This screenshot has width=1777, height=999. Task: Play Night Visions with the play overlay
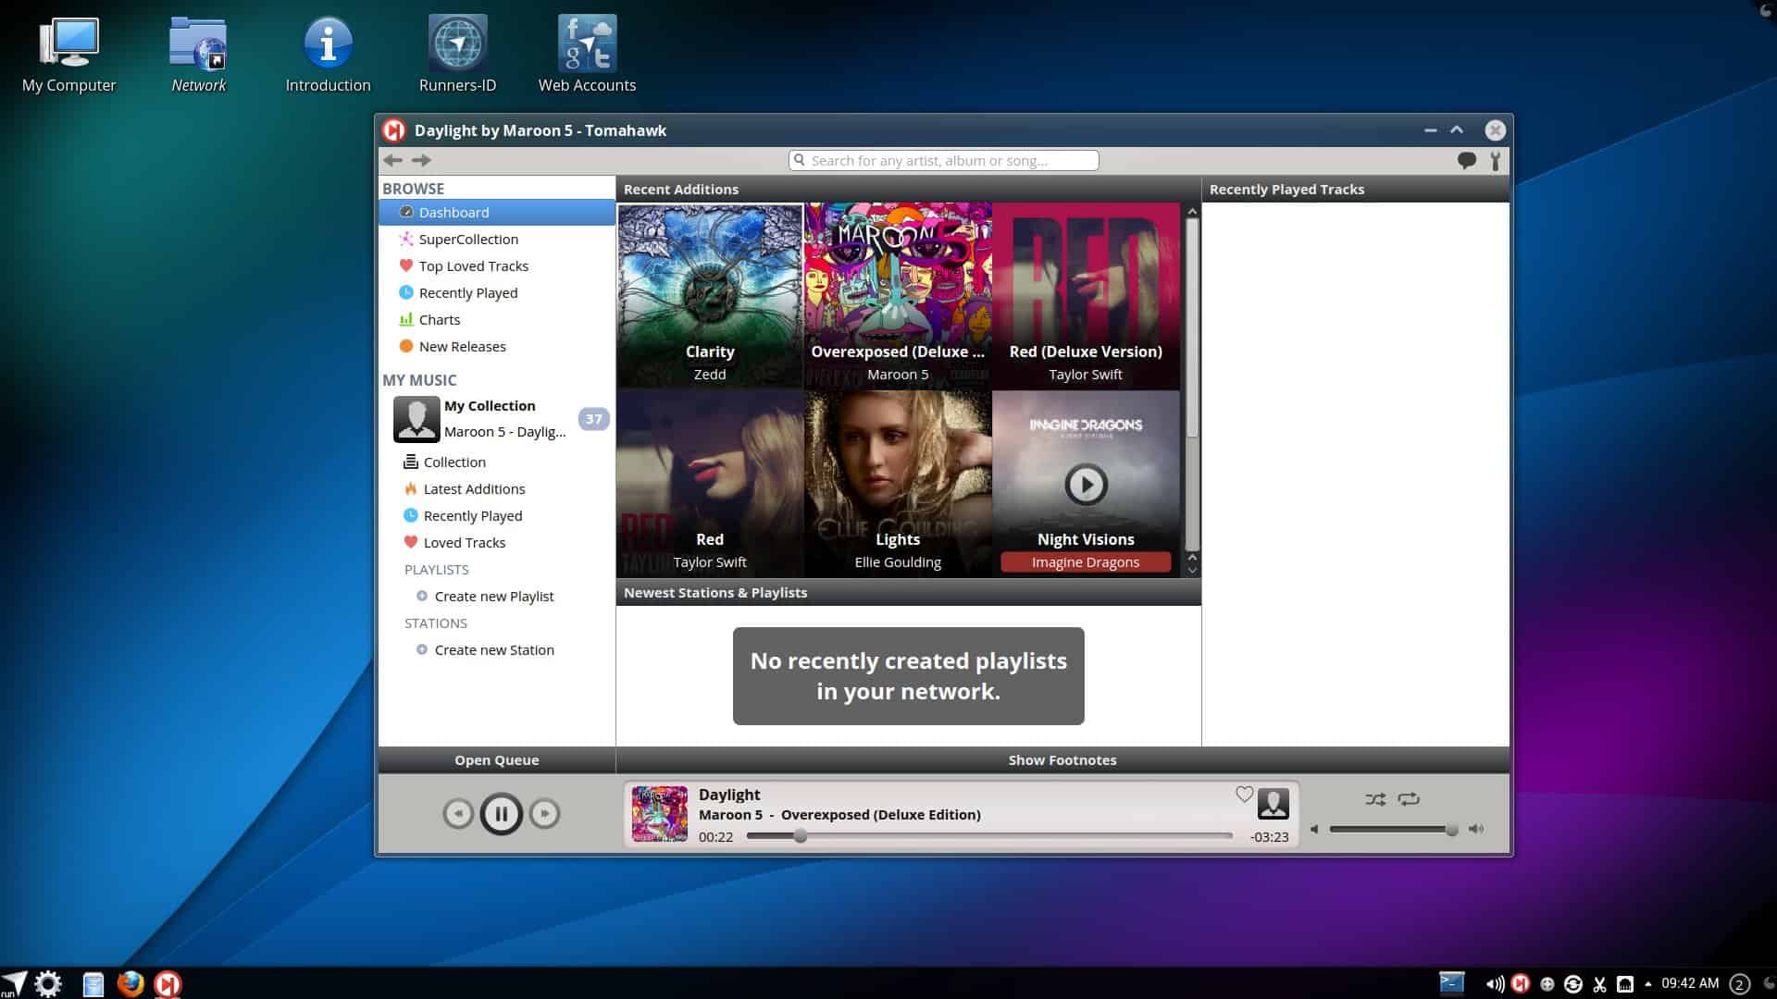[1086, 485]
